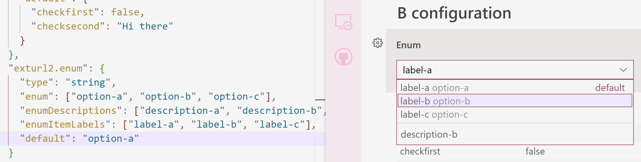Viewport: 641px width, 162px height.
Task: Click the "enumItemLabels" property key
Action: pyautogui.click(x=65, y=125)
